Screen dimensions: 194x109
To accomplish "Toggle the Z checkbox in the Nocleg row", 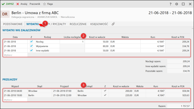I will coord(31,42).
